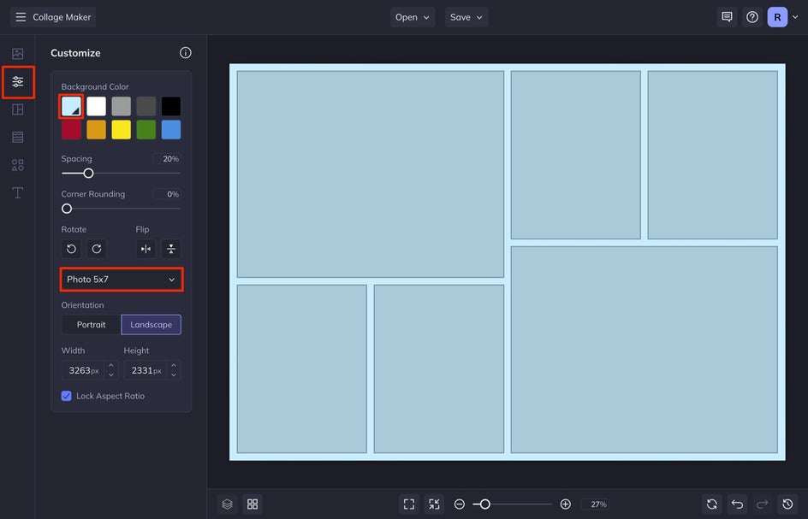Select the top-right collage cell
808x519 pixels.
[x=713, y=155]
